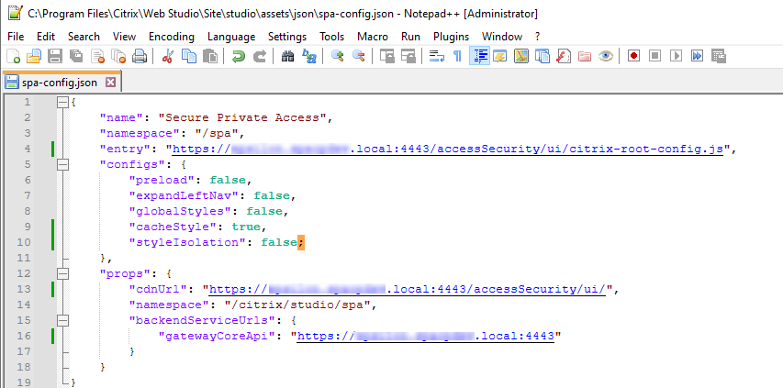Save the file using the floppy disk icon
Screen dimensions: 783x388
(x=54, y=56)
